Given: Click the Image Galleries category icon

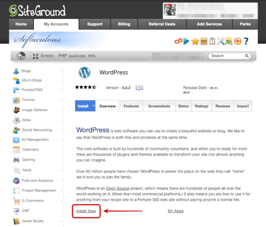Looking at the screenshot, I should pyautogui.click(x=16, y=110).
